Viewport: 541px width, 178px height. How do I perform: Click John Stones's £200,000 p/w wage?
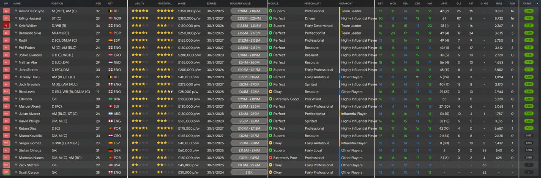tap(190, 69)
